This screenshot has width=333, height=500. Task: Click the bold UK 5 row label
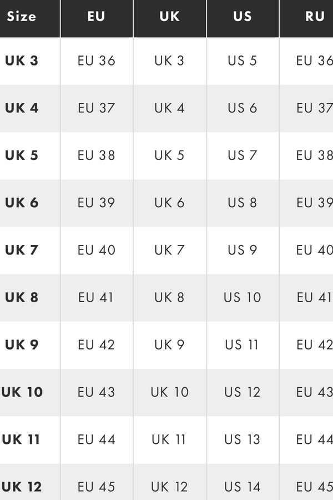(x=22, y=155)
